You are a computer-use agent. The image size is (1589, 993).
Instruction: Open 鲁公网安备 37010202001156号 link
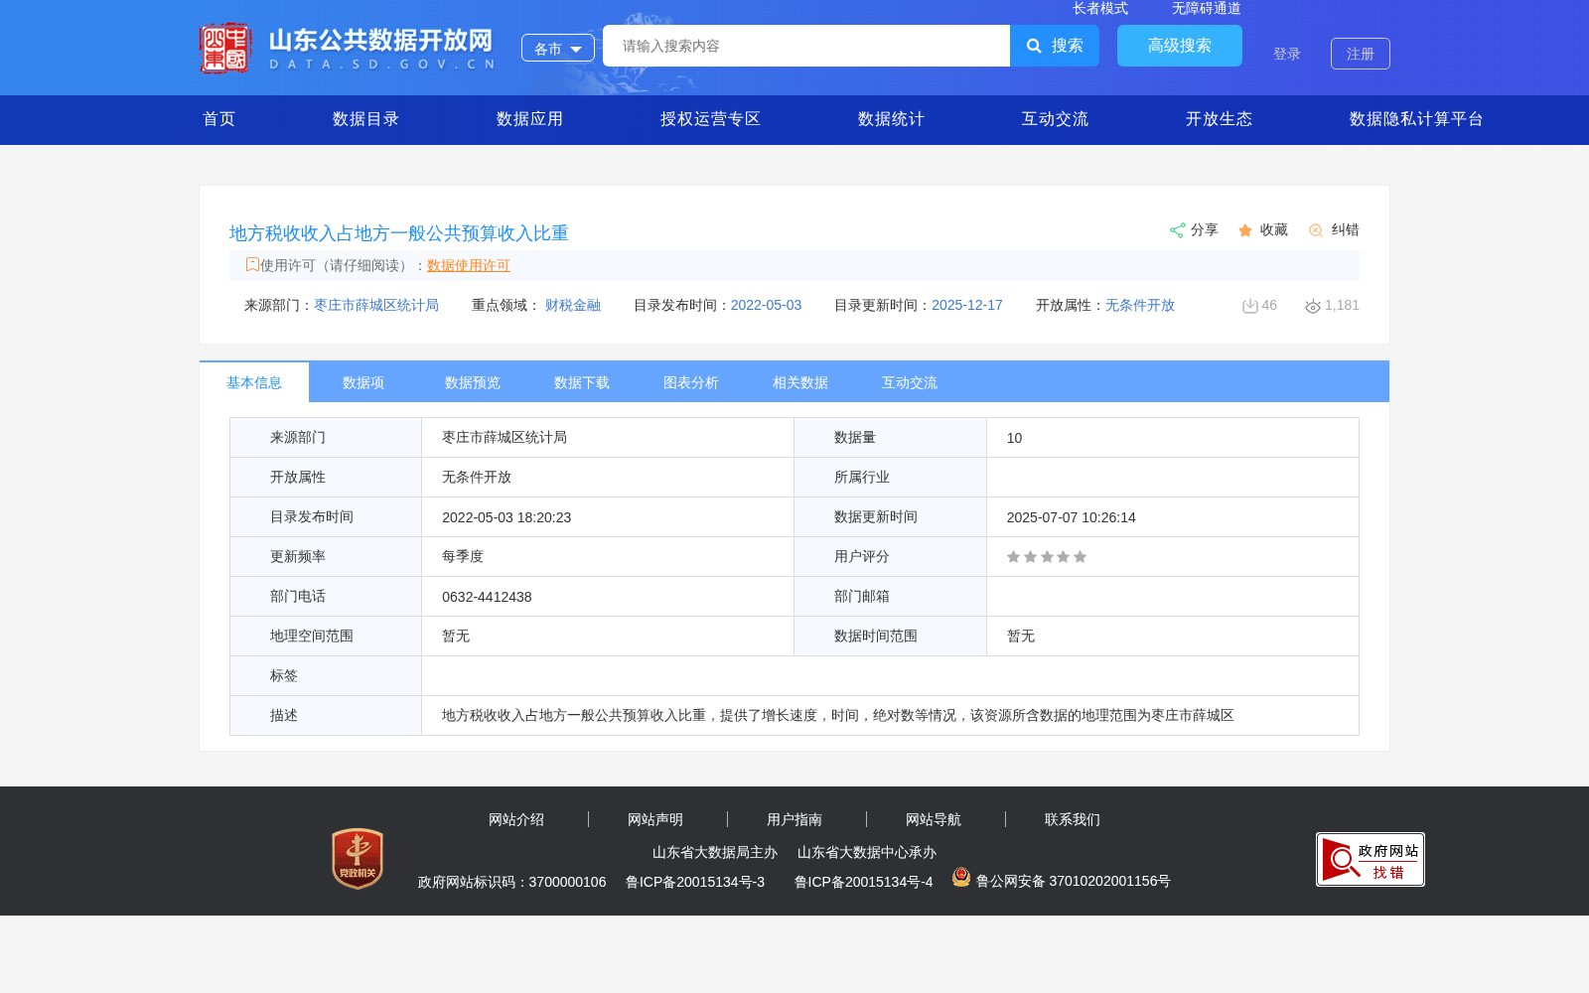point(1074,881)
